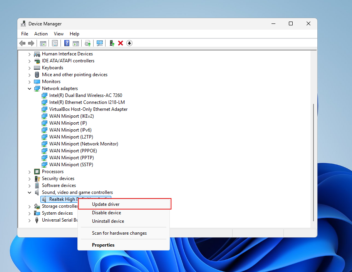Screen dimensions: 352x272
Task: Click the Back arrow toolbar icon
Action: [x=22, y=43]
